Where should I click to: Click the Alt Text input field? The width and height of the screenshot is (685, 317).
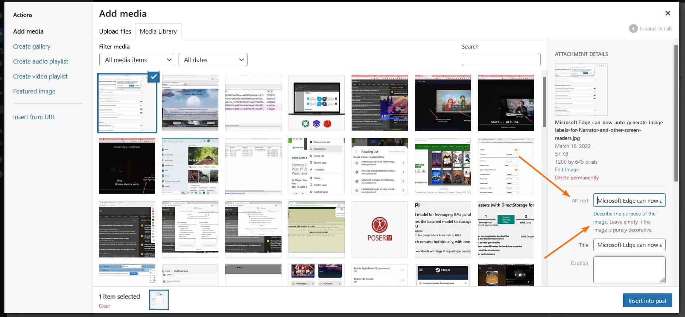[629, 200]
